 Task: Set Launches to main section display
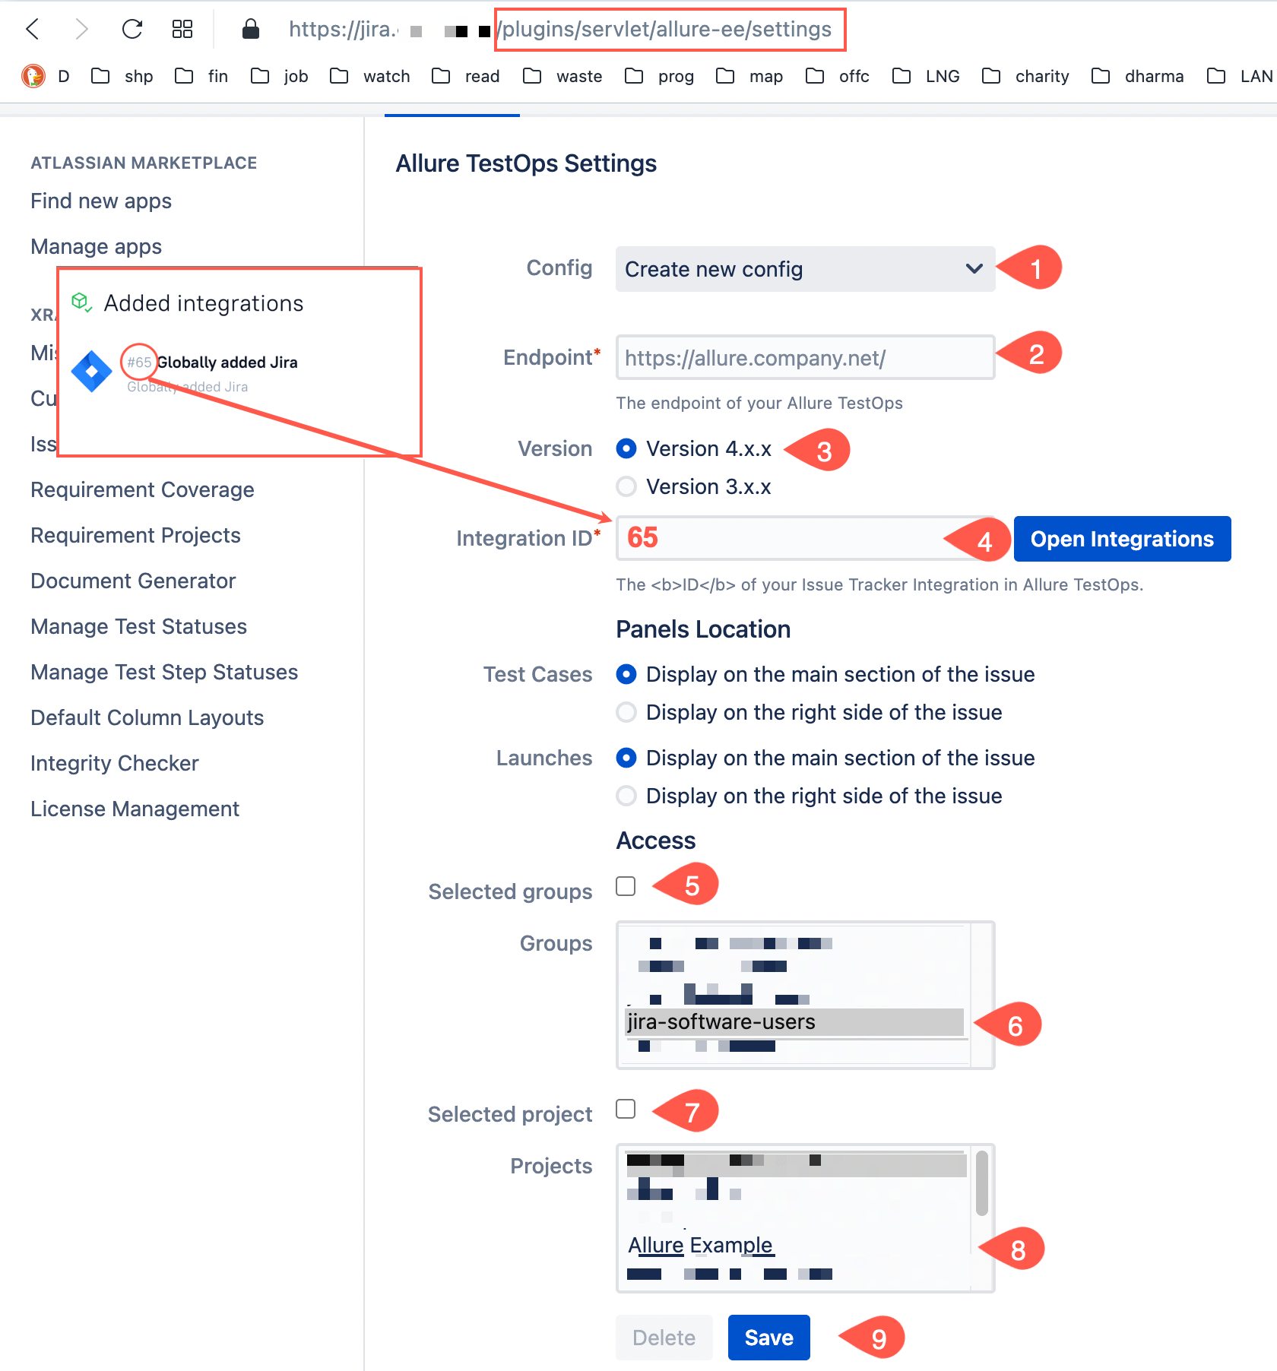tap(626, 758)
